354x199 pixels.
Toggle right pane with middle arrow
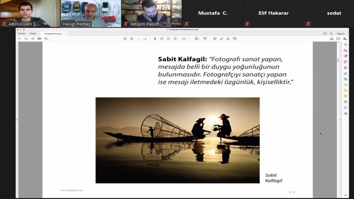coord(341,120)
